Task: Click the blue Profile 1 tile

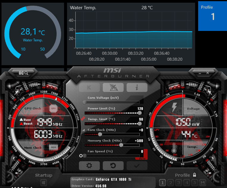Action: click(212, 16)
